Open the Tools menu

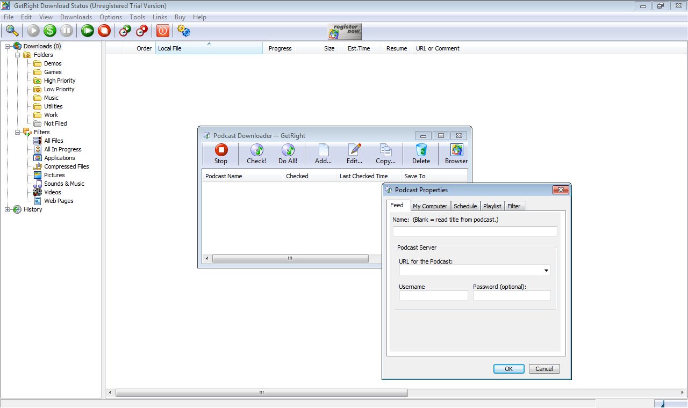coord(138,17)
